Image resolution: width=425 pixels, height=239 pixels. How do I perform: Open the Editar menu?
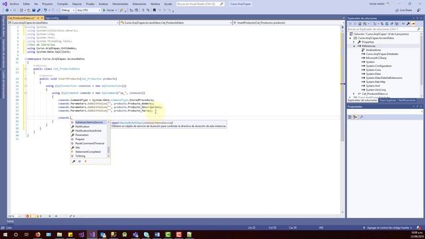pyautogui.click(x=27, y=4)
